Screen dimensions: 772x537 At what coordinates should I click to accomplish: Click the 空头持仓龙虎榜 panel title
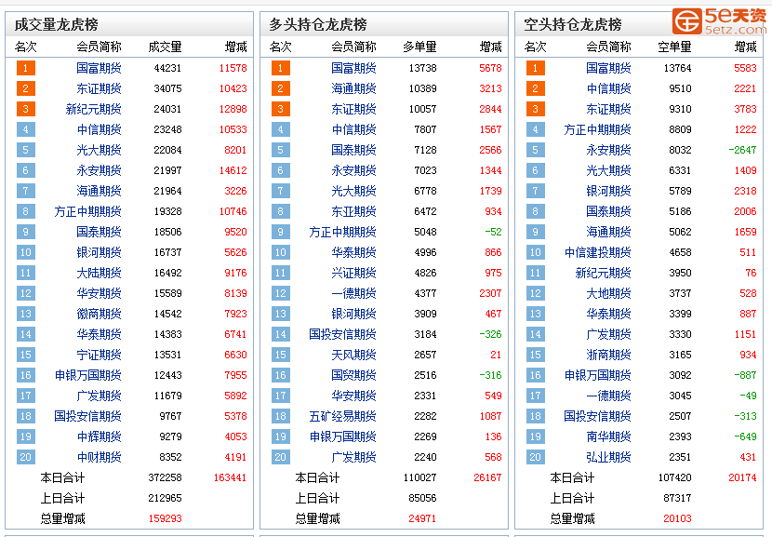[573, 24]
